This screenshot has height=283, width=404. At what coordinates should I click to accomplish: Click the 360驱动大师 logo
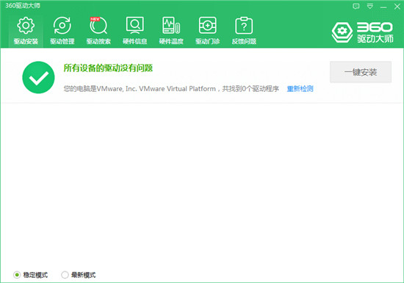tap(363, 32)
